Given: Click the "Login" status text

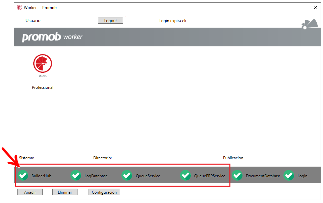Looking at the screenshot, I should (x=303, y=176).
